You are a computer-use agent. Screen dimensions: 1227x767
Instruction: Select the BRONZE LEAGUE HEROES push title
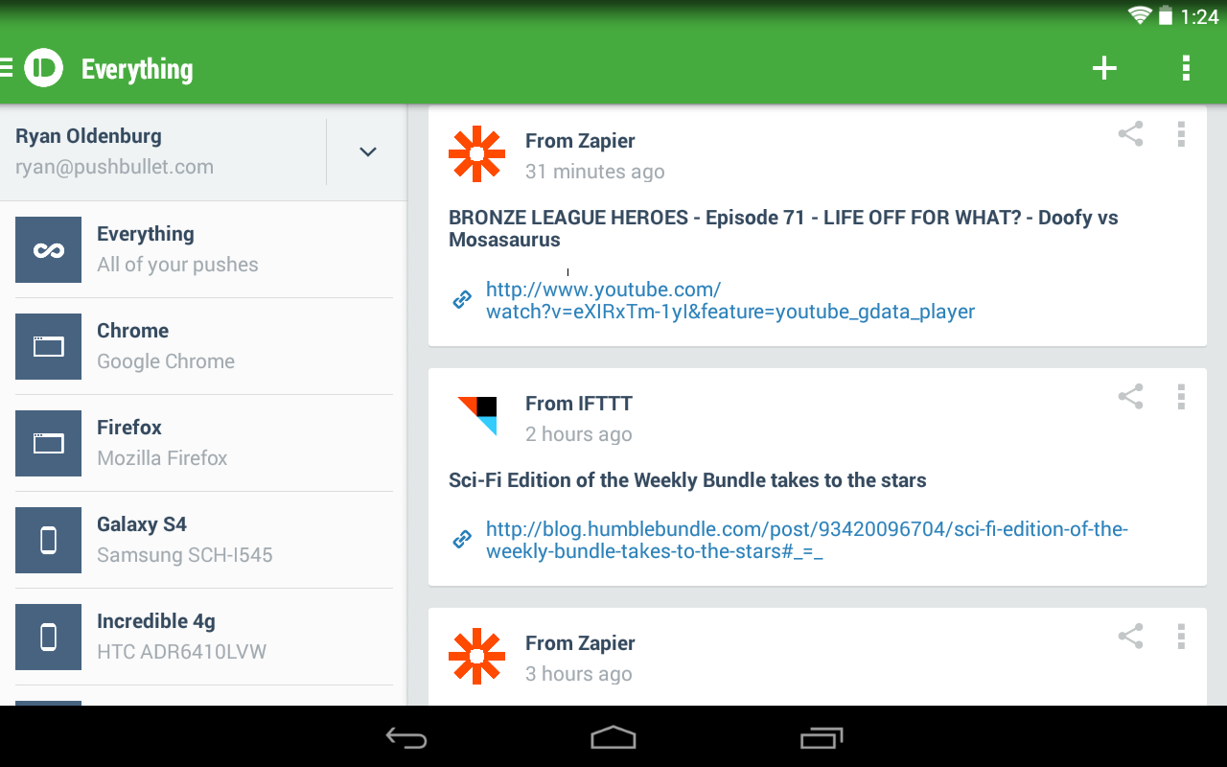(x=783, y=228)
